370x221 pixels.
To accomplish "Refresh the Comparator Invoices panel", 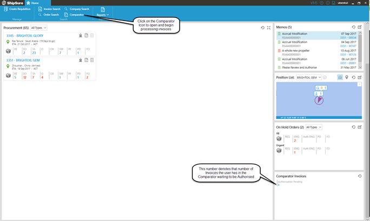I will tap(360, 176).
